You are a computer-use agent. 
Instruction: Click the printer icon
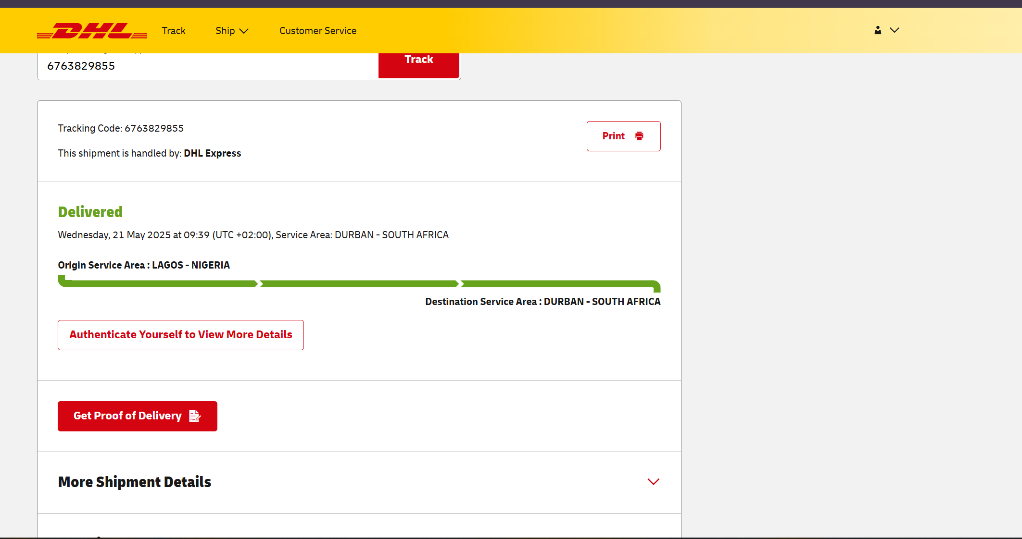639,136
